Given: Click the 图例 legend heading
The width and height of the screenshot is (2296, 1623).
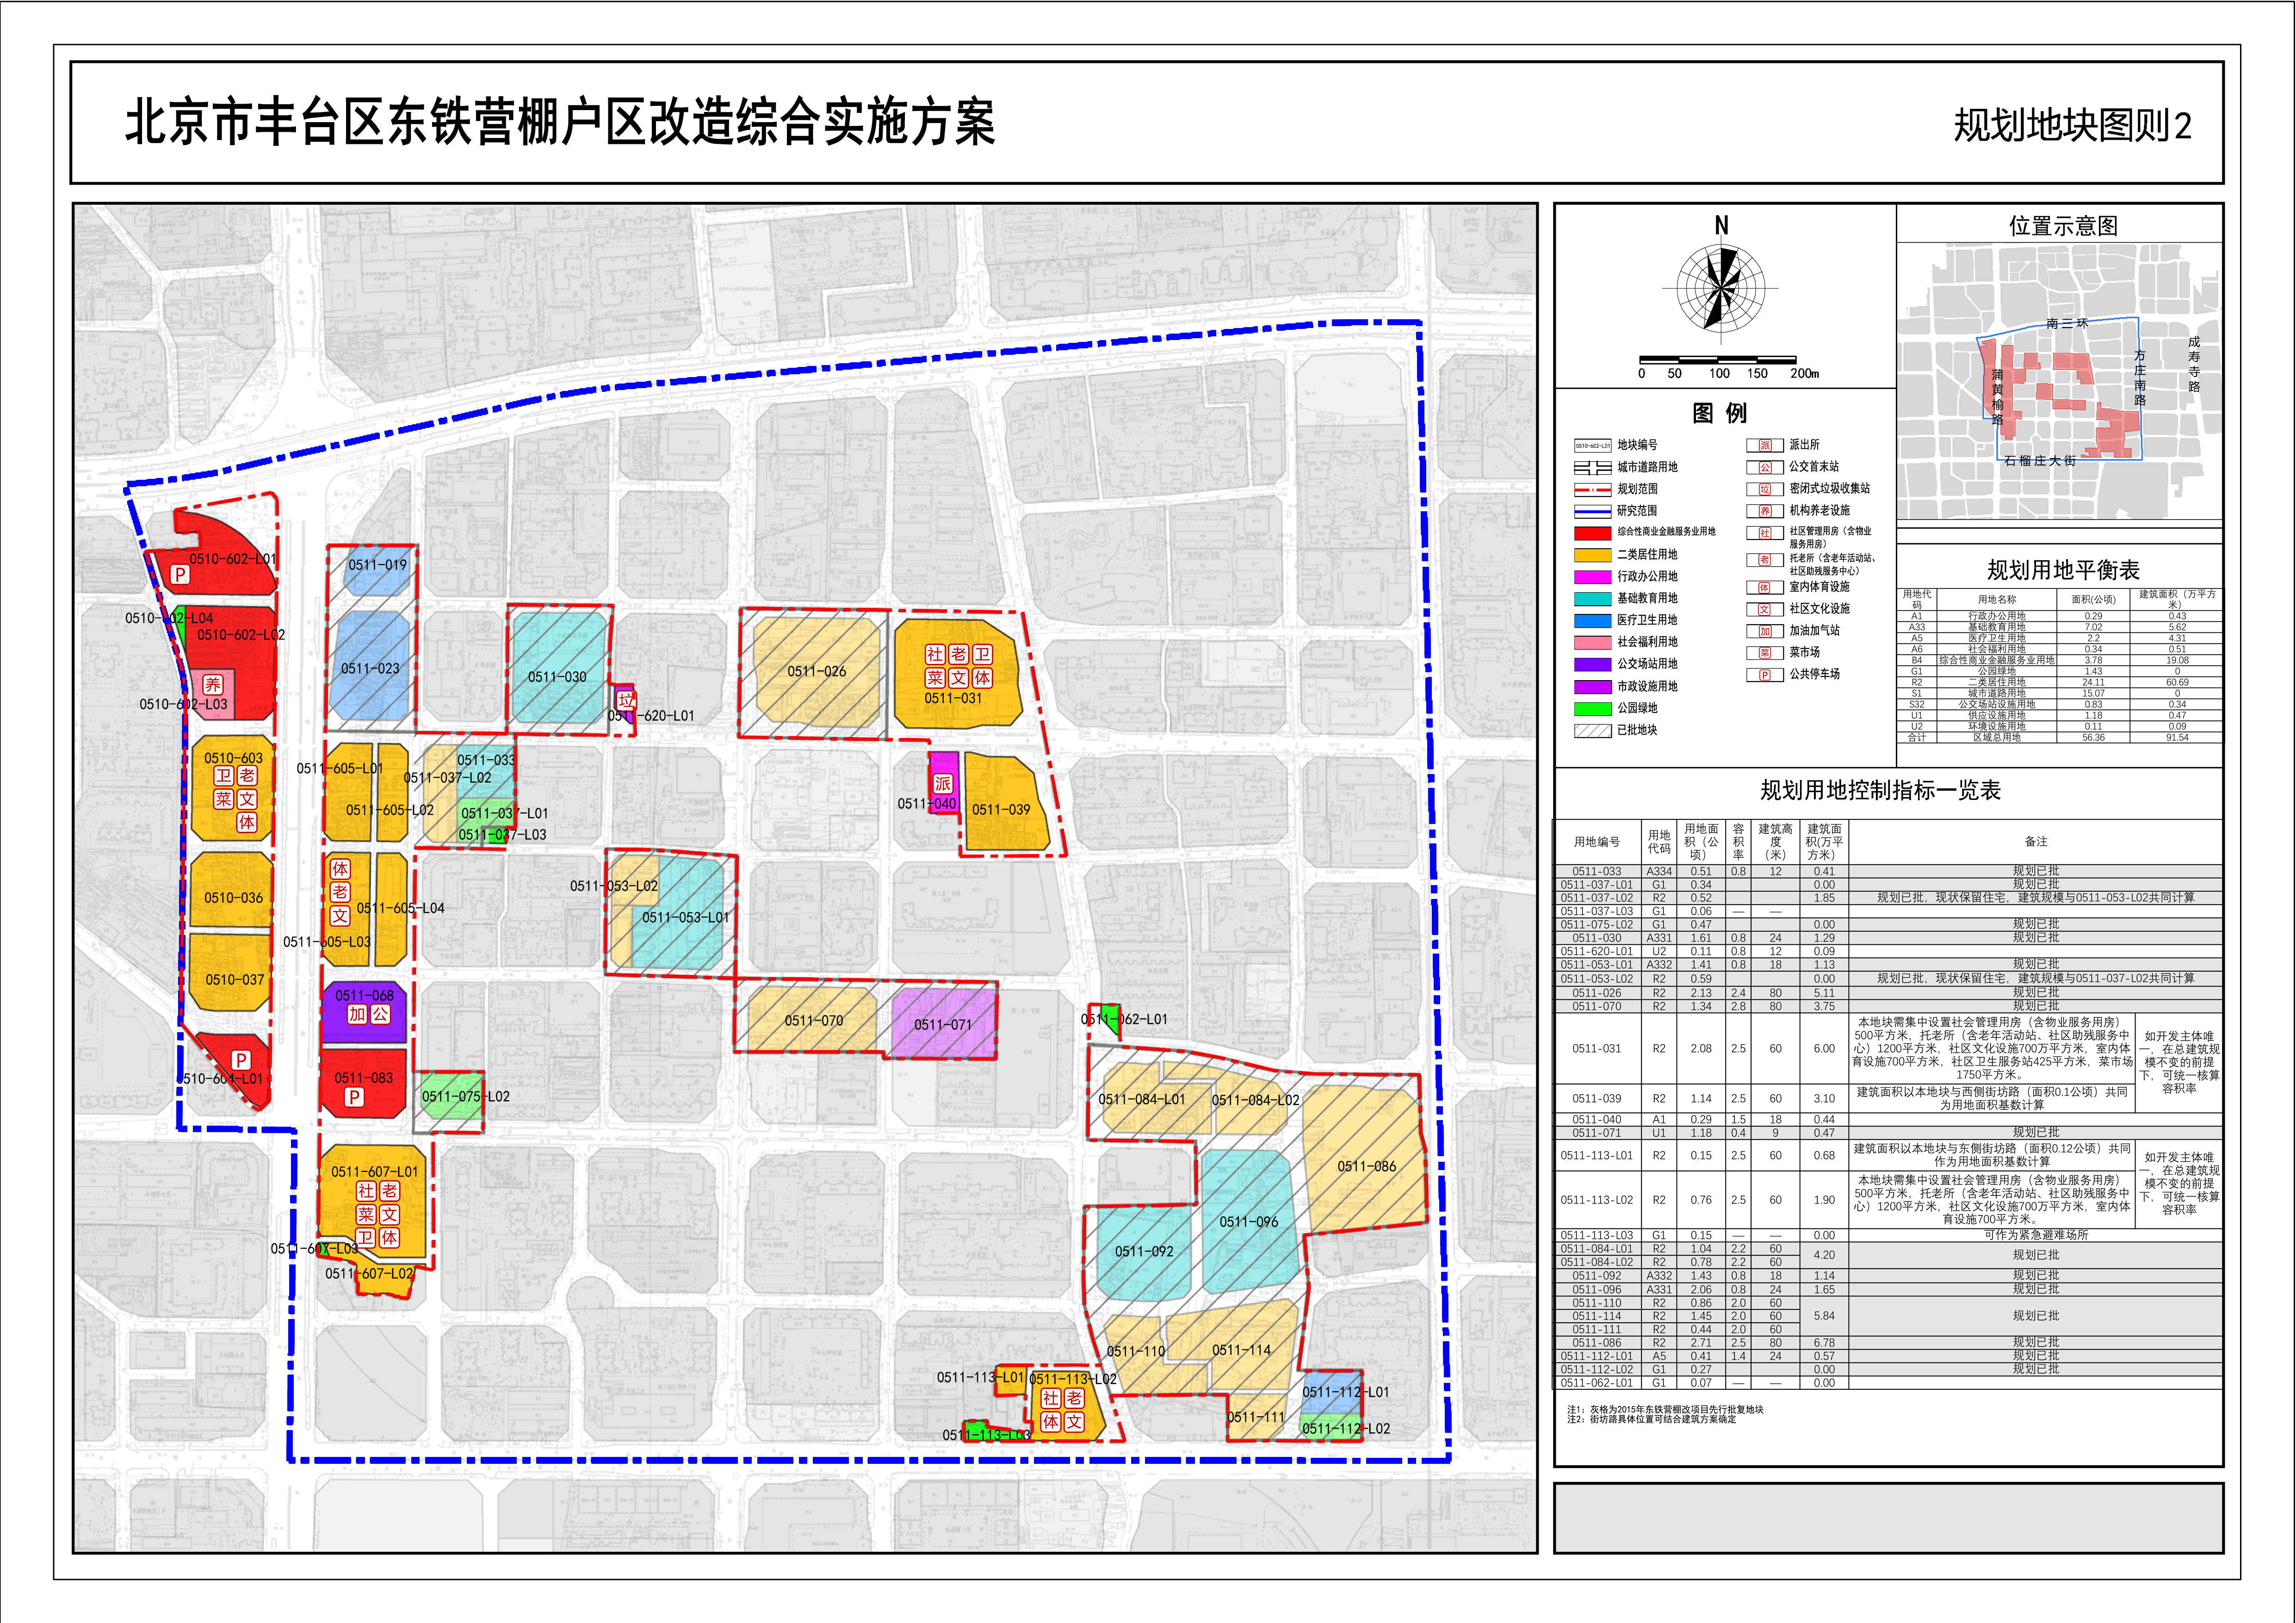Looking at the screenshot, I should pyautogui.click(x=1720, y=413).
